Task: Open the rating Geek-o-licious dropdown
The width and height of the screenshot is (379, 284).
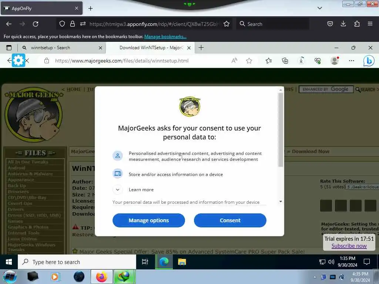Action: click(362, 187)
